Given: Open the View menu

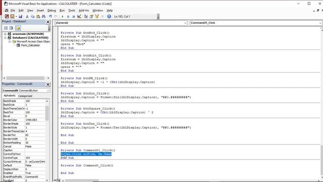Looking at the screenshot, I should coord(30,10).
